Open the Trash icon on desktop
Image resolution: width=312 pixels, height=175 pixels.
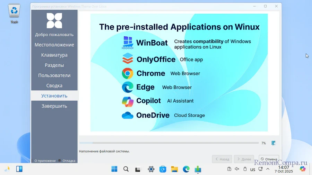pyautogui.click(x=14, y=12)
